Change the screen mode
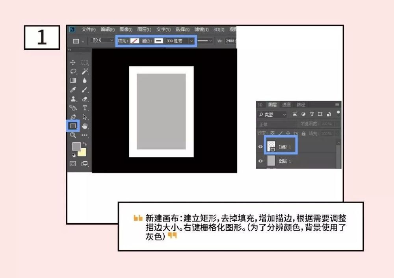Viewport: 394px width, 278px height. 84,164
